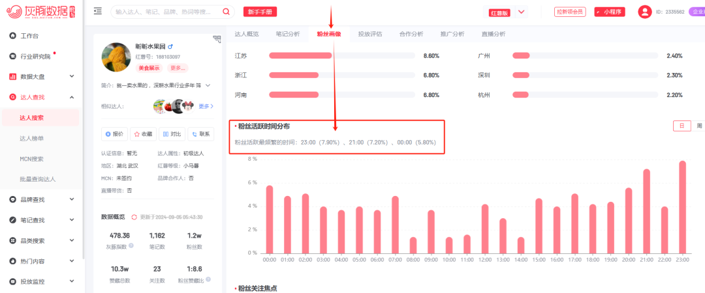Open the 推广分析 tab
The height and width of the screenshot is (293, 705).
(x=452, y=34)
